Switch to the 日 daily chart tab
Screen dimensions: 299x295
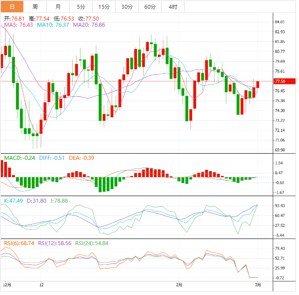coord(12,7)
